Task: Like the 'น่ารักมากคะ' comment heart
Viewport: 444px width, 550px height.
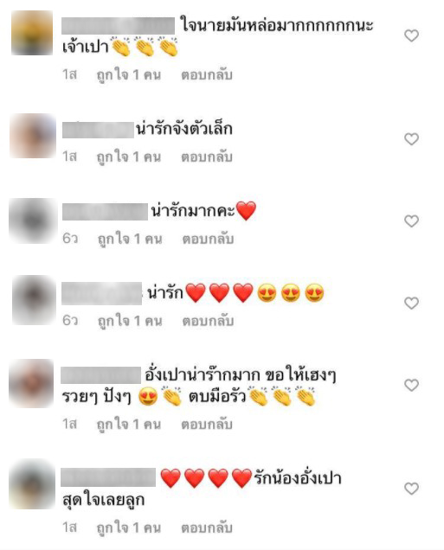Action: click(x=411, y=221)
